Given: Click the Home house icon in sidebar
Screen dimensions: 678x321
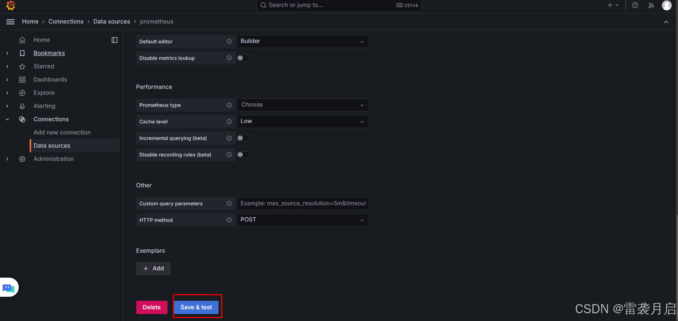Looking at the screenshot, I should point(22,40).
